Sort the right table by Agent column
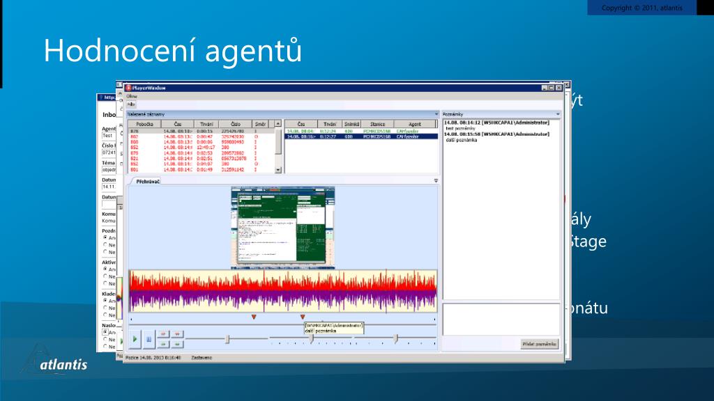 click(414, 124)
